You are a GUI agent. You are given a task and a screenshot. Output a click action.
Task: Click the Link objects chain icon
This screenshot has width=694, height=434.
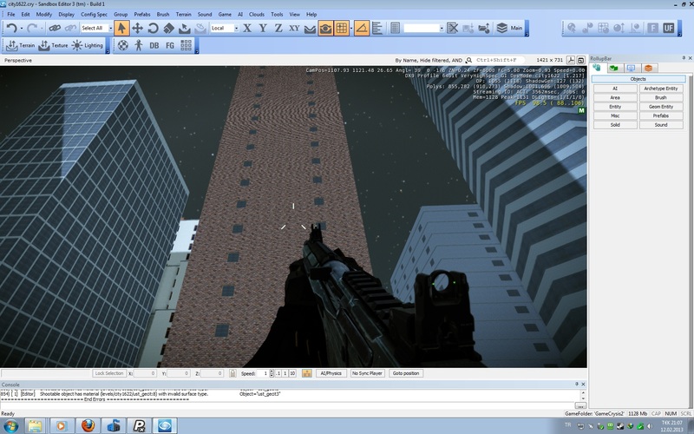pos(55,29)
